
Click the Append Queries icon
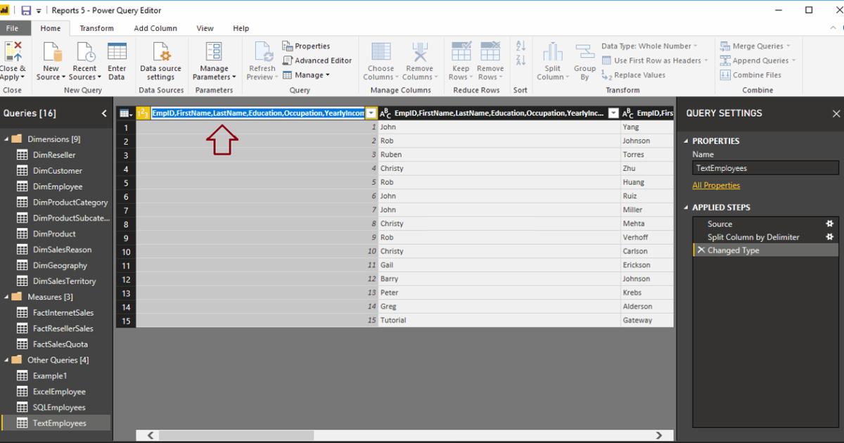coord(725,60)
